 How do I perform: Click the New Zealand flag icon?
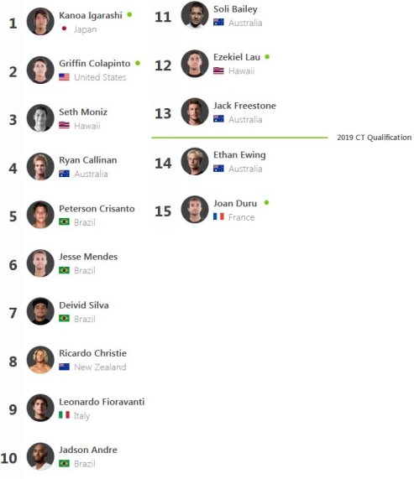[x=64, y=367]
